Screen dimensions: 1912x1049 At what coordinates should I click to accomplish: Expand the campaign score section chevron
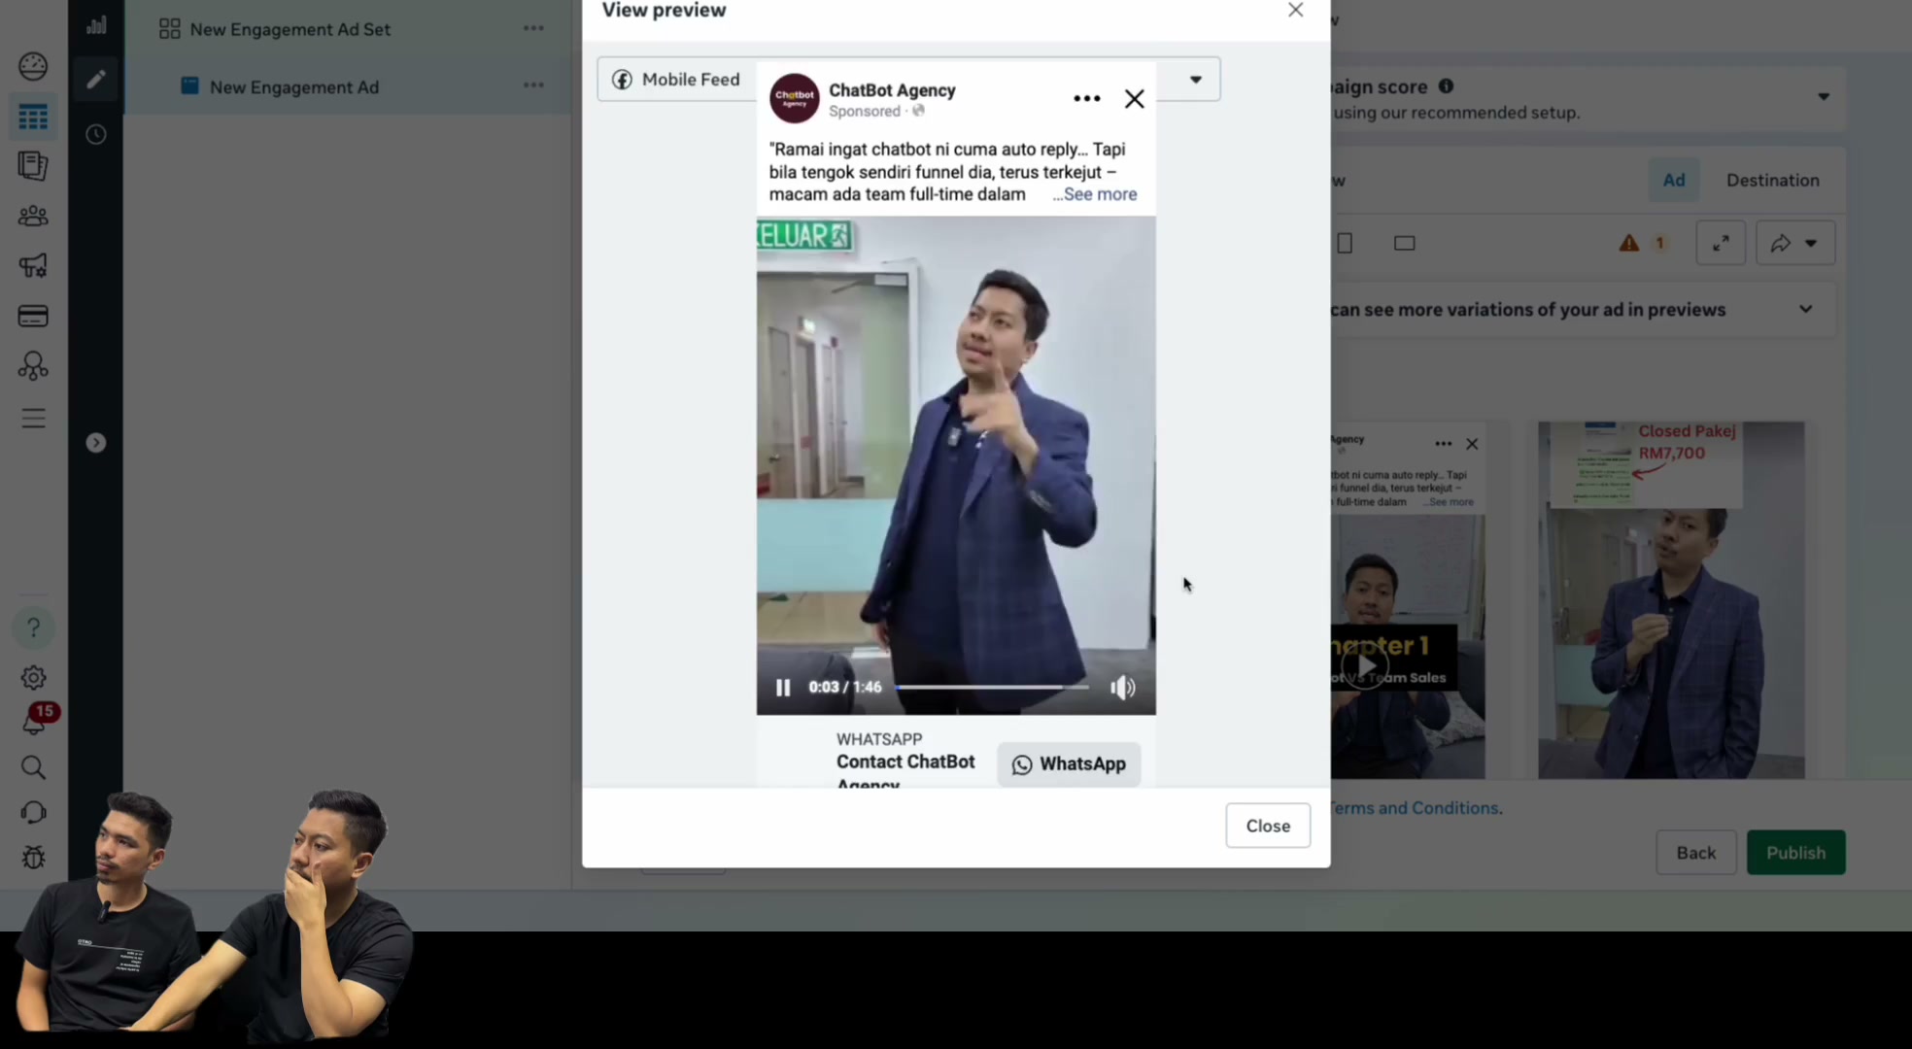click(1824, 96)
